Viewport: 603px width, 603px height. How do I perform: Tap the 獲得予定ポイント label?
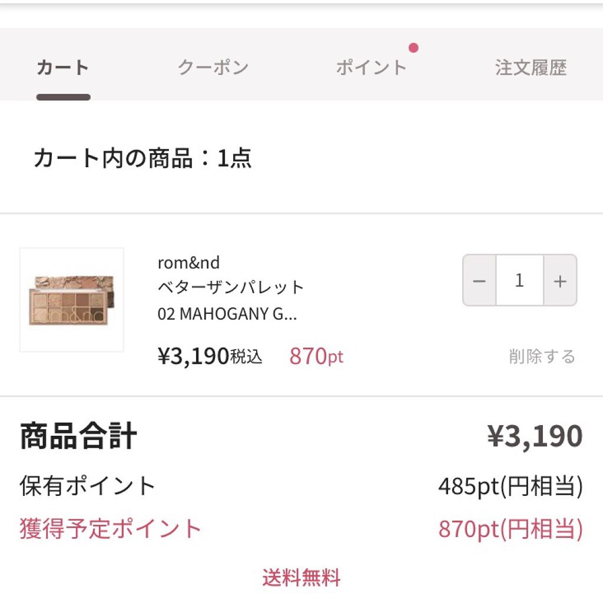111,529
